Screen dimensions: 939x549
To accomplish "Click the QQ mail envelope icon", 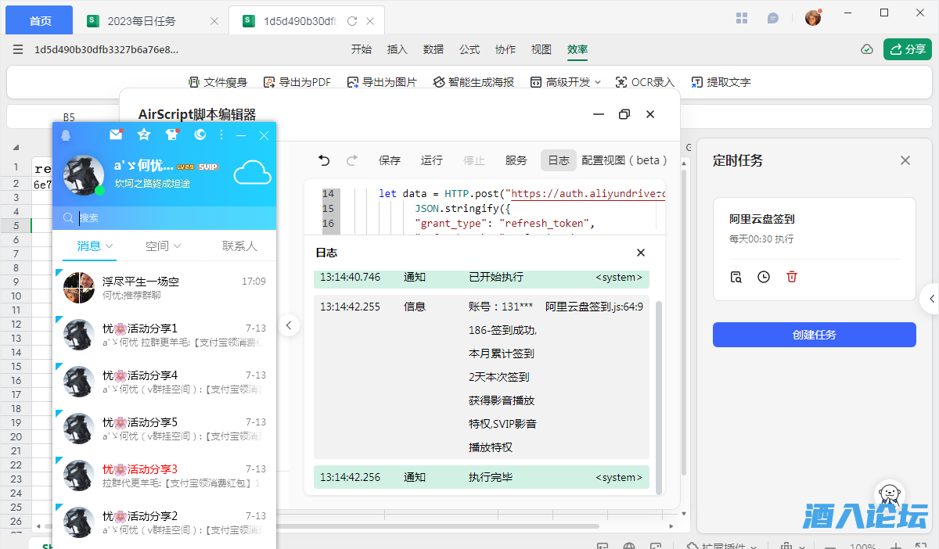I will pyautogui.click(x=116, y=135).
